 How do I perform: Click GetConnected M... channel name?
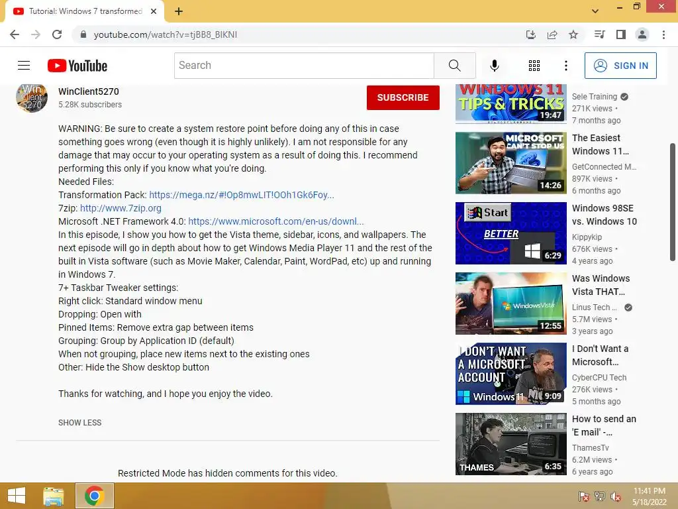point(604,166)
